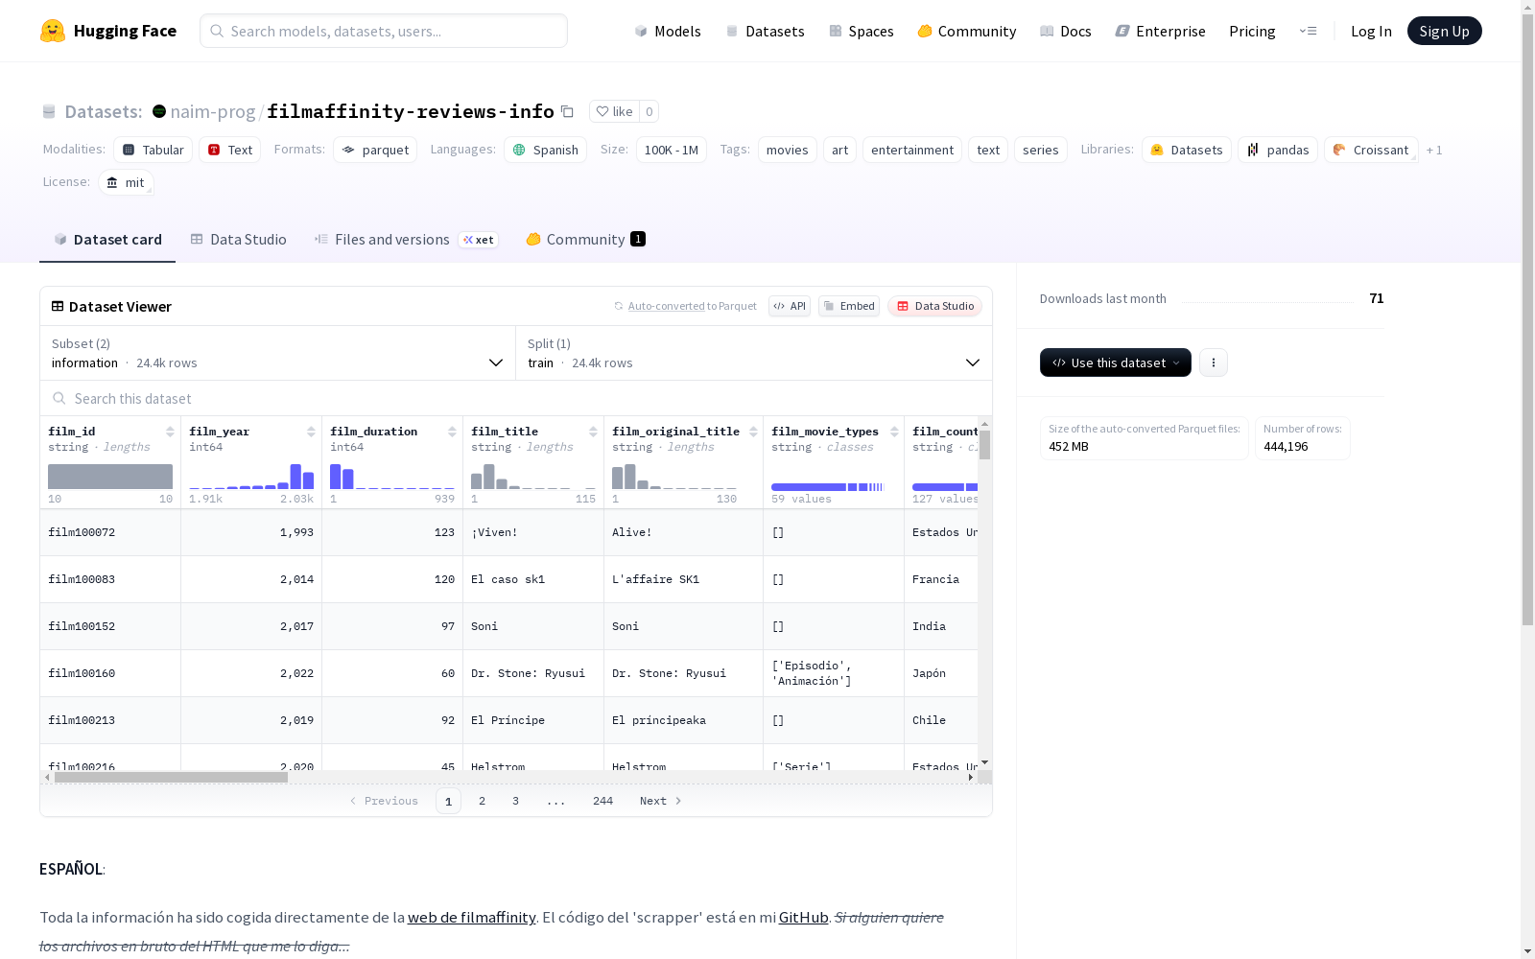Viewport: 1535px width, 959px height.
Task: Click the Sign Up button
Action: point(1445,31)
